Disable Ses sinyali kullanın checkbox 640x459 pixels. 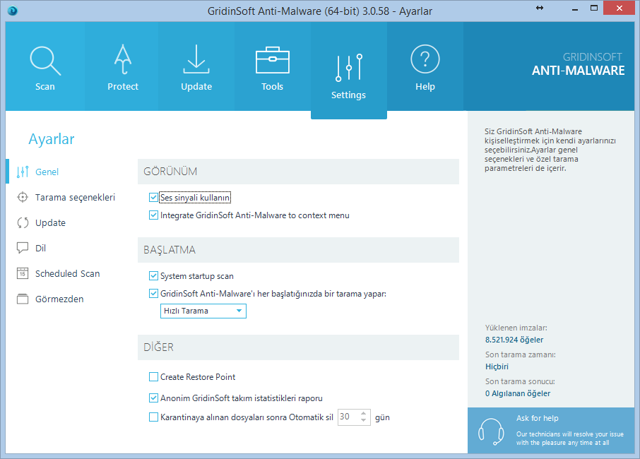(x=153, y=198)
